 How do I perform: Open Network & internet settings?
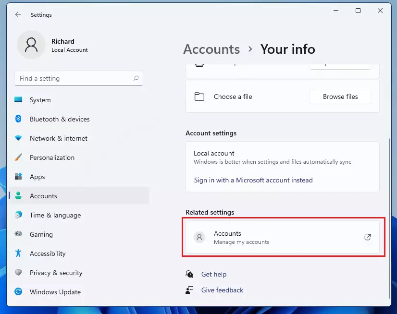(79, 138)
